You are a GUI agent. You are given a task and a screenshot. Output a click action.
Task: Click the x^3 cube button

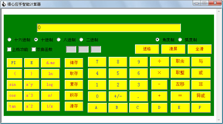[x=32, y=95]
